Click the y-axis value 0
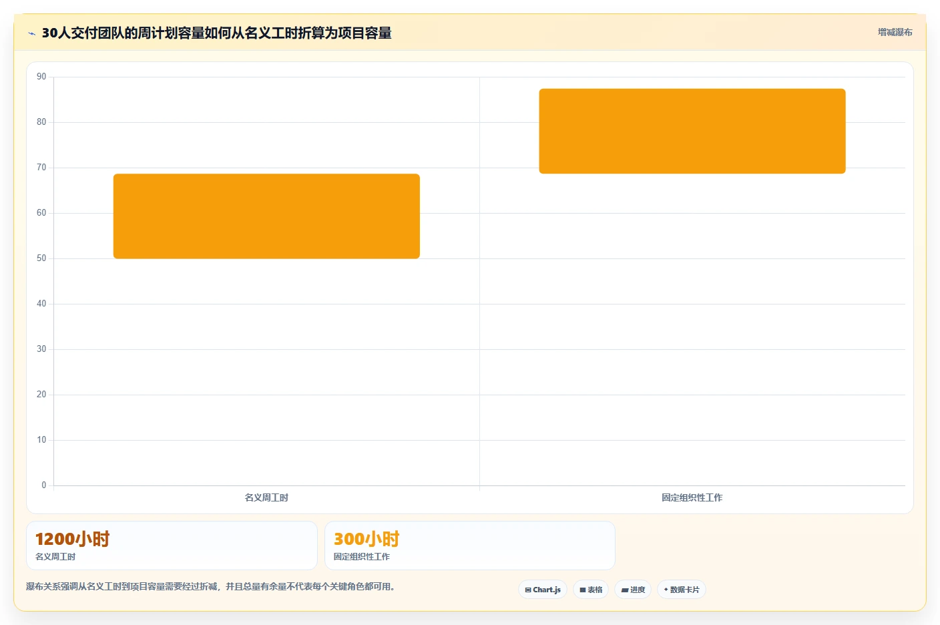The width and height of the screenshot is (940, 625). pos(44,485)
